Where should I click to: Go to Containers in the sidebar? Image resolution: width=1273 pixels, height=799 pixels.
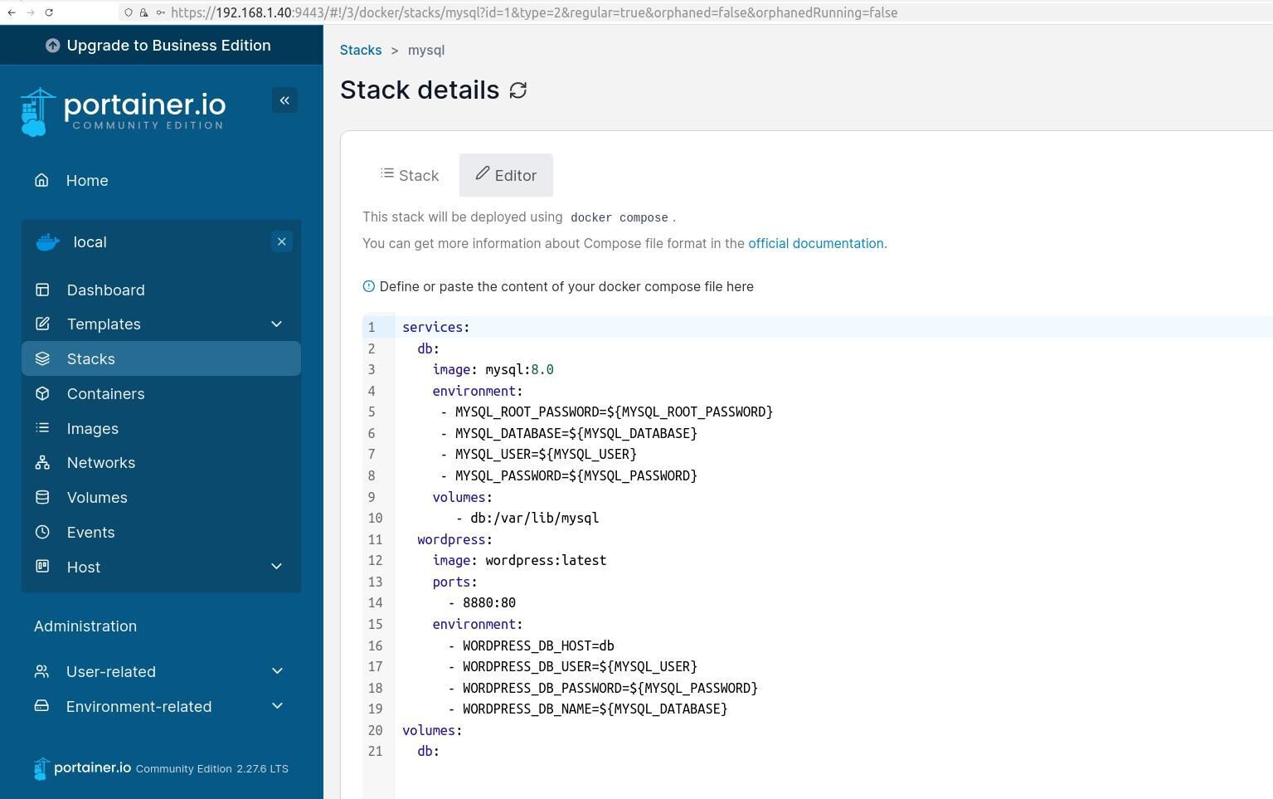(105, 393)
